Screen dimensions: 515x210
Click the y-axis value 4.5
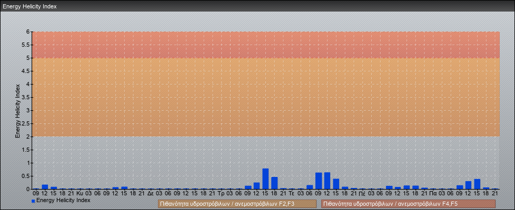26,71
